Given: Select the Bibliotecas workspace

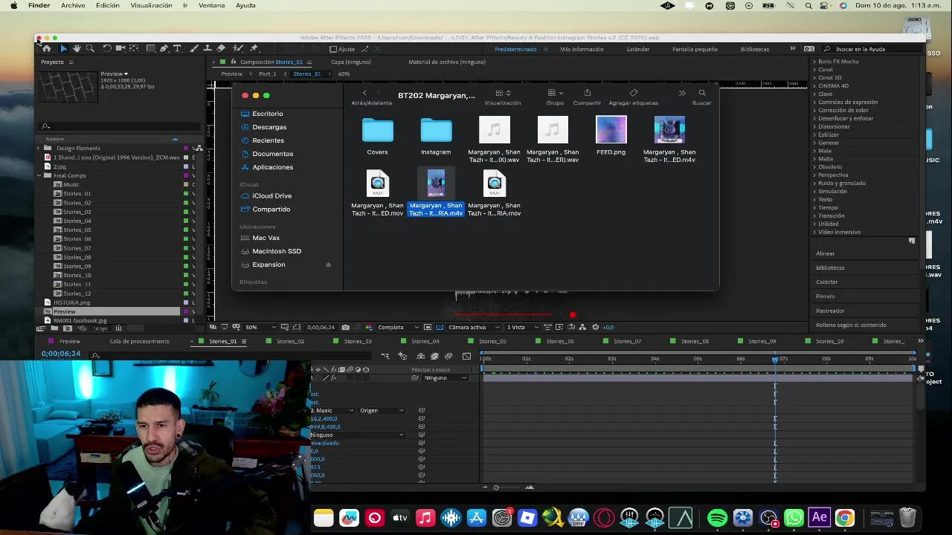Looking at the screenshot, I should coord(755,49).
